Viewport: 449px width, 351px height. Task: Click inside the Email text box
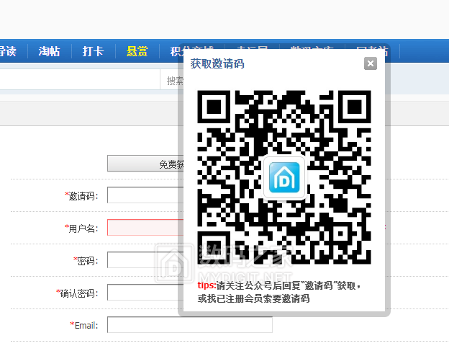coord(189,325)
